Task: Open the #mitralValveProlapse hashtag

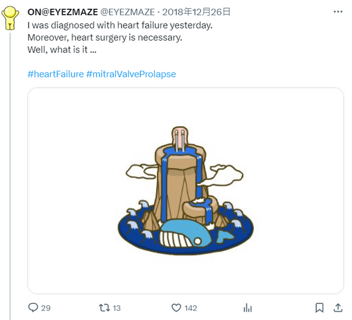Action: [131, 73]
